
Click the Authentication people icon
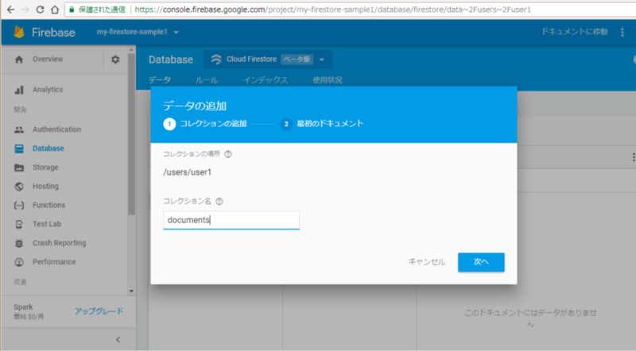19,129
